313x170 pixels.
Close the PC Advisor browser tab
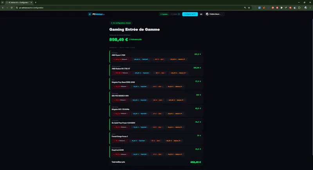tap(31, 2)
